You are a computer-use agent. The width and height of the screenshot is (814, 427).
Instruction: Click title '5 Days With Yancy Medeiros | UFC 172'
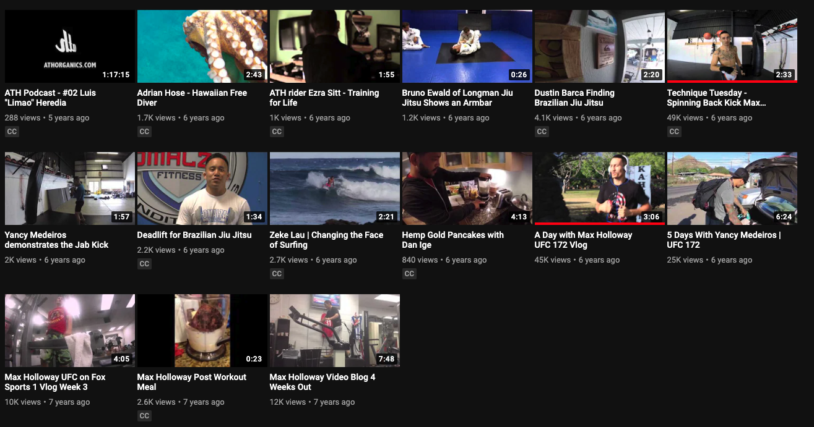(724, 240)
